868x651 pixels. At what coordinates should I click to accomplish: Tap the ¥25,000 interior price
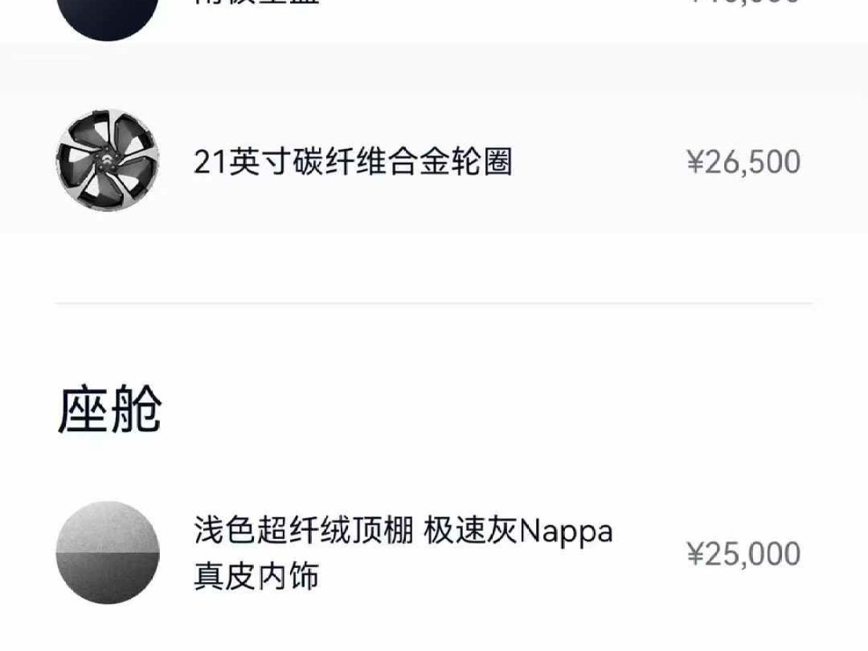(x=744, y=553)
